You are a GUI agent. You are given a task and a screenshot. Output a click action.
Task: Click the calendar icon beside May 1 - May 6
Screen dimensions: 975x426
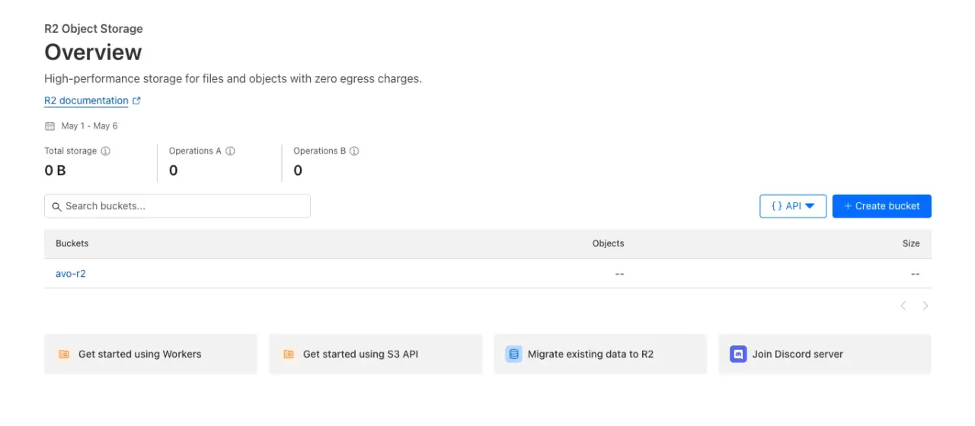(50, 126)
